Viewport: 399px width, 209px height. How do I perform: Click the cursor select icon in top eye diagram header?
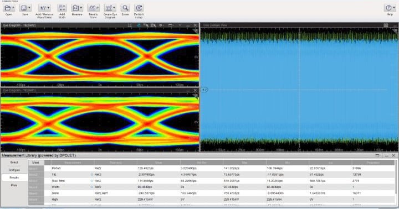[146, 25]
